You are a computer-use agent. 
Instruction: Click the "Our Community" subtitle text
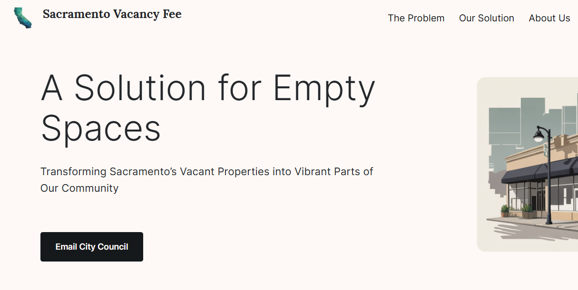point(79,188)
